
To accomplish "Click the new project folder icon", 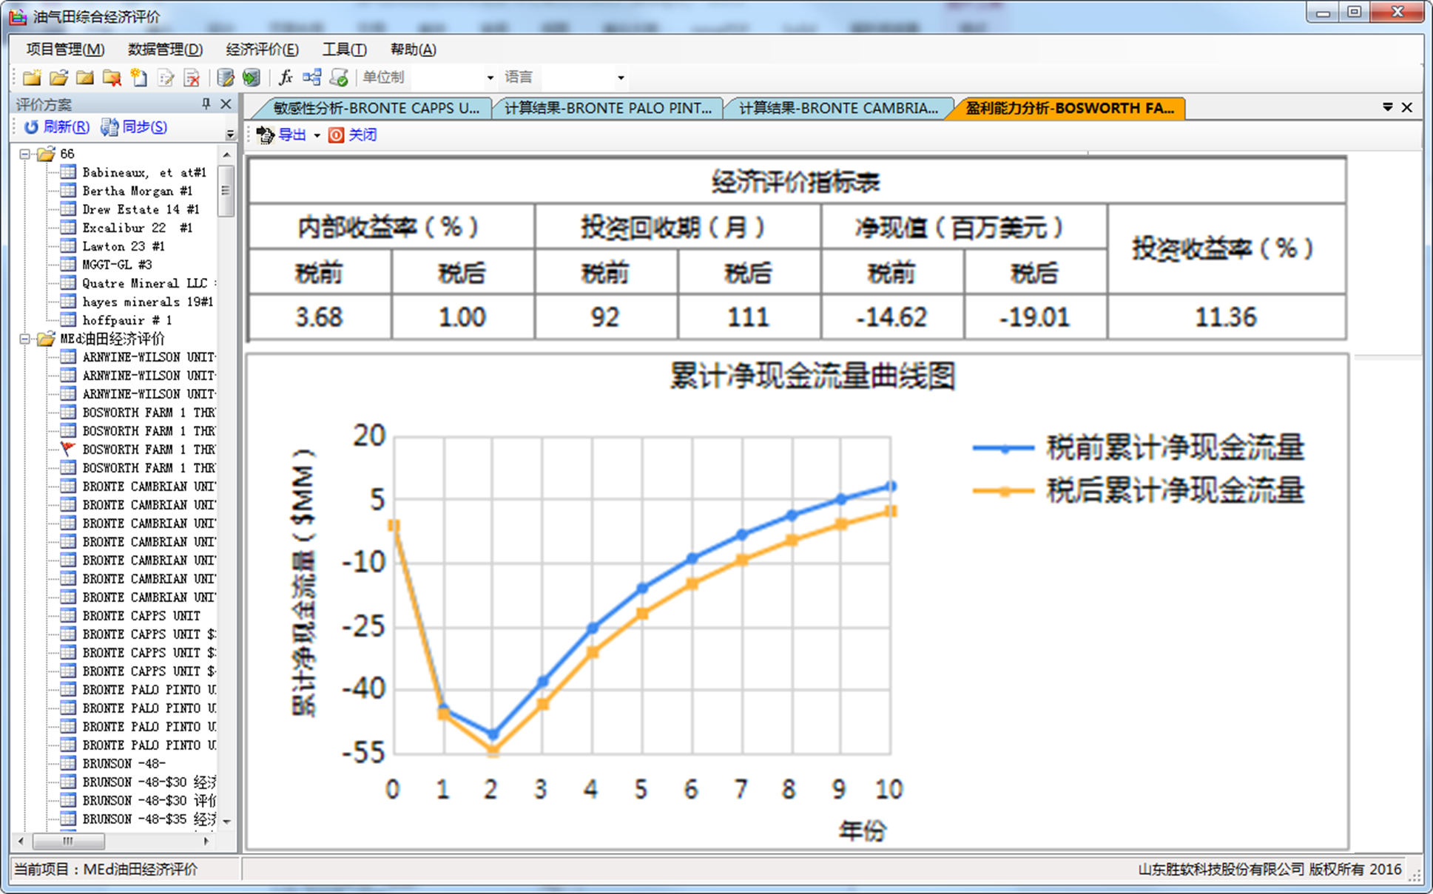I will (32, 78).
